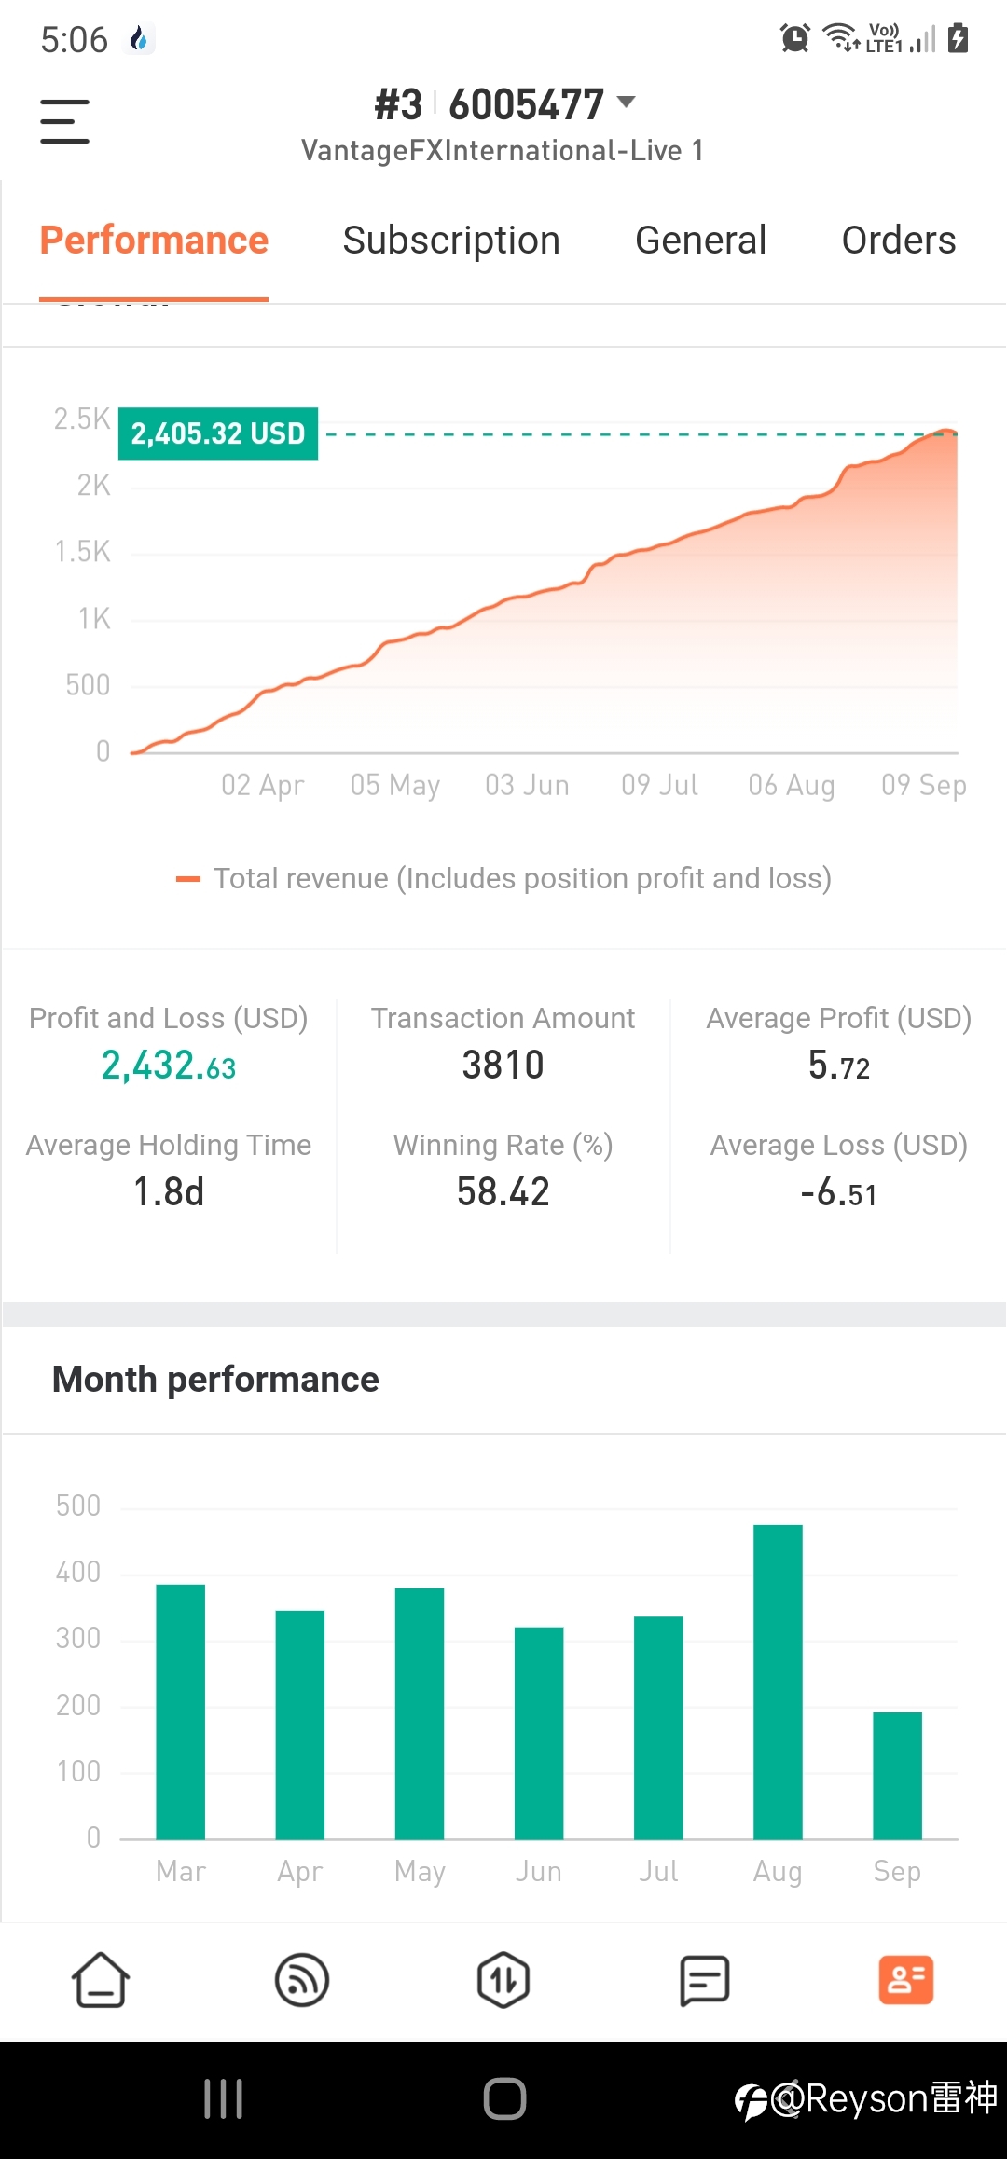Expand the account 6005477 dropdown arrow

click(627, 102)
